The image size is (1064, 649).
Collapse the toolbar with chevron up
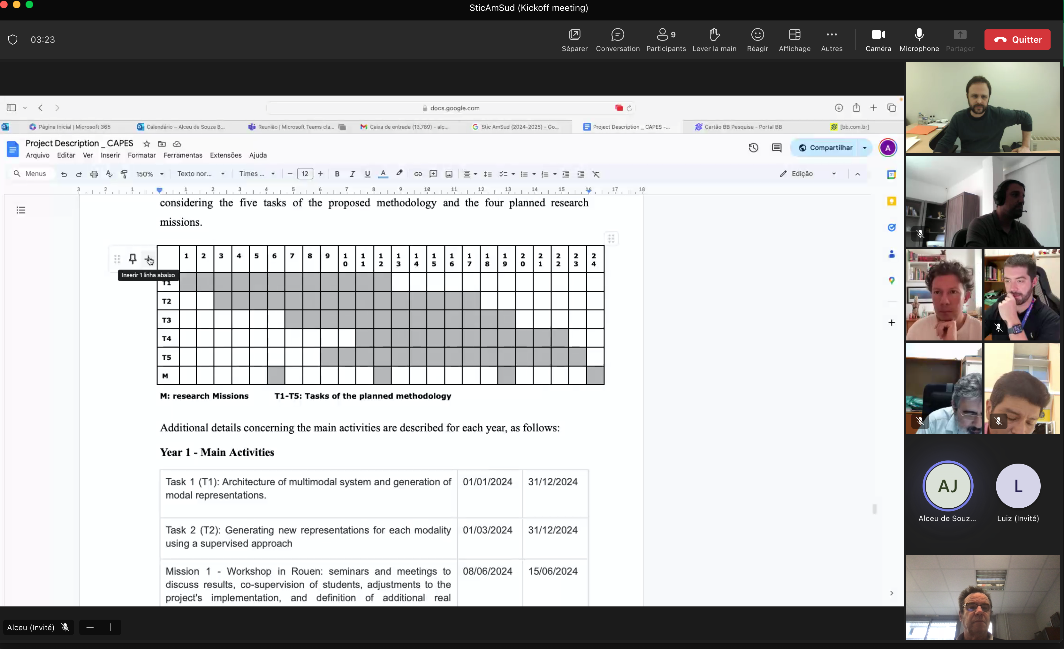[x=858, y=174]
